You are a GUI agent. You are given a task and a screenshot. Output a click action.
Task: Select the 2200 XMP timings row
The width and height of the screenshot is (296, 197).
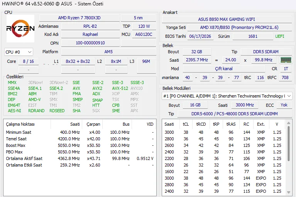pyautogui.click(x=224, y=158)
